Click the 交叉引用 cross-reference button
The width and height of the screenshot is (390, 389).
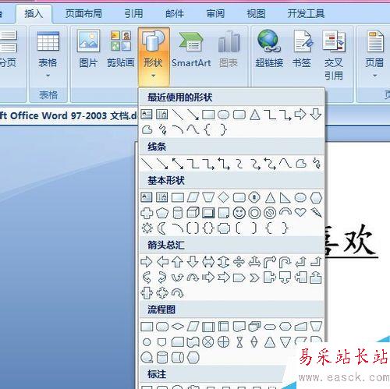click(x=334, y=55)
